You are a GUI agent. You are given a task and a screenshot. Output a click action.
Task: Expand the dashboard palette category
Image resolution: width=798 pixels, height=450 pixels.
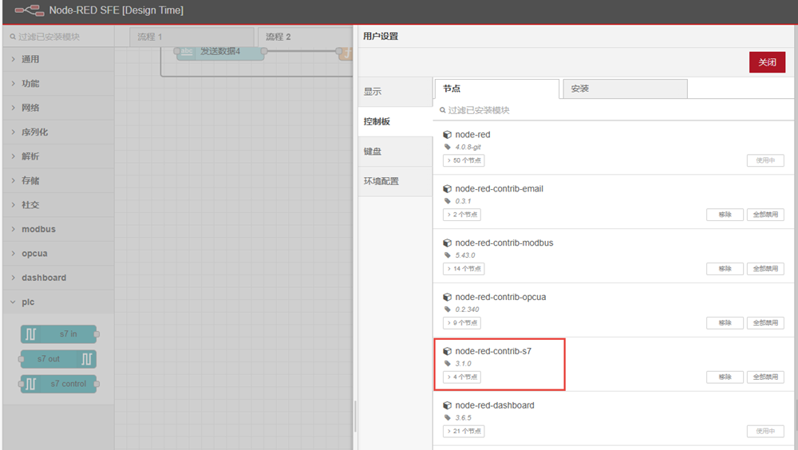58,278
